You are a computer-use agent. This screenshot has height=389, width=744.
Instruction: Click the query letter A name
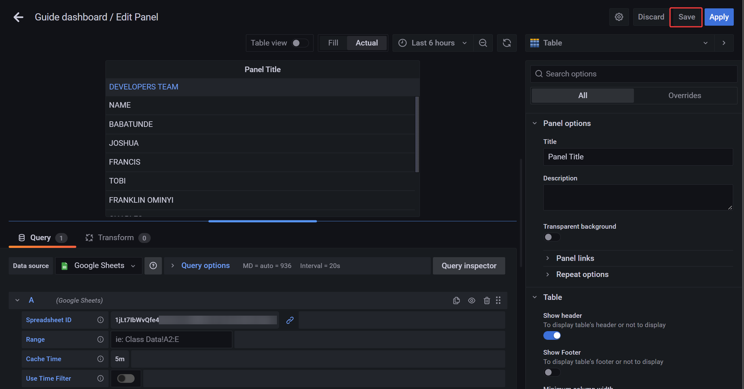[31, 300]
